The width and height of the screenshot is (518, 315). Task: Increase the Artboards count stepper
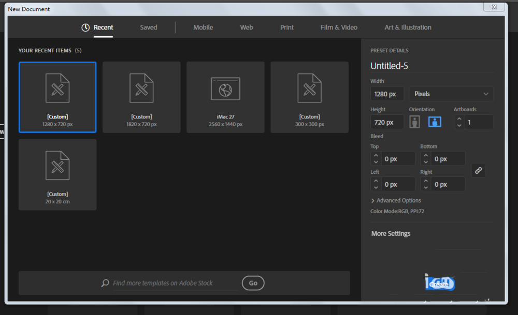click(x=459, y=119)
